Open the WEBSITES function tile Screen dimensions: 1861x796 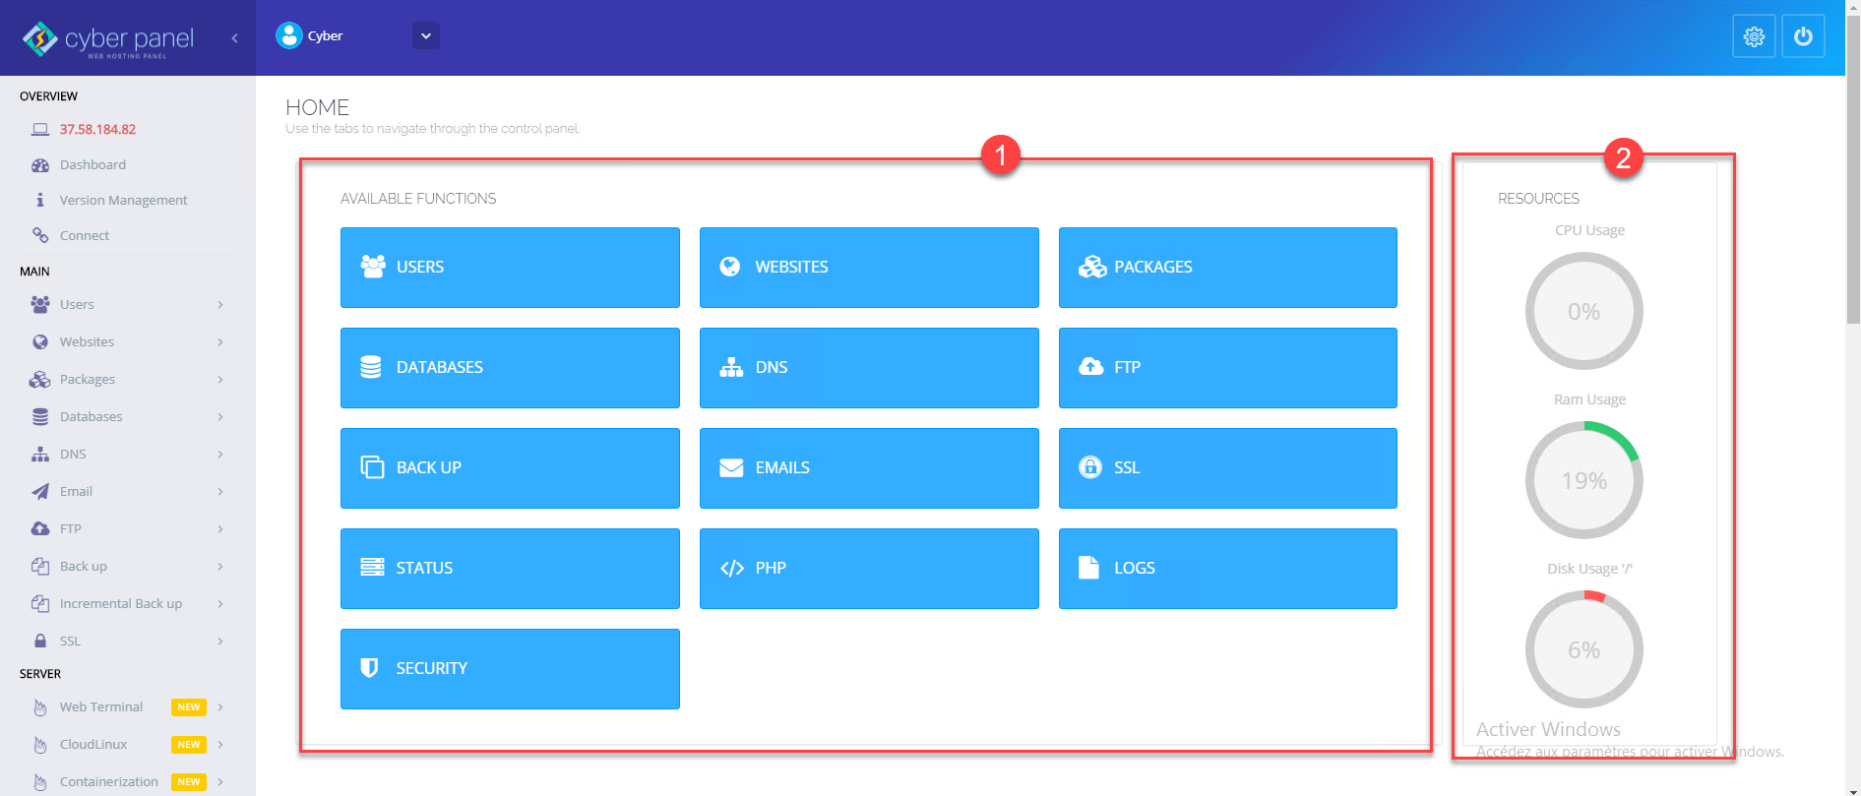coord(869,267)
